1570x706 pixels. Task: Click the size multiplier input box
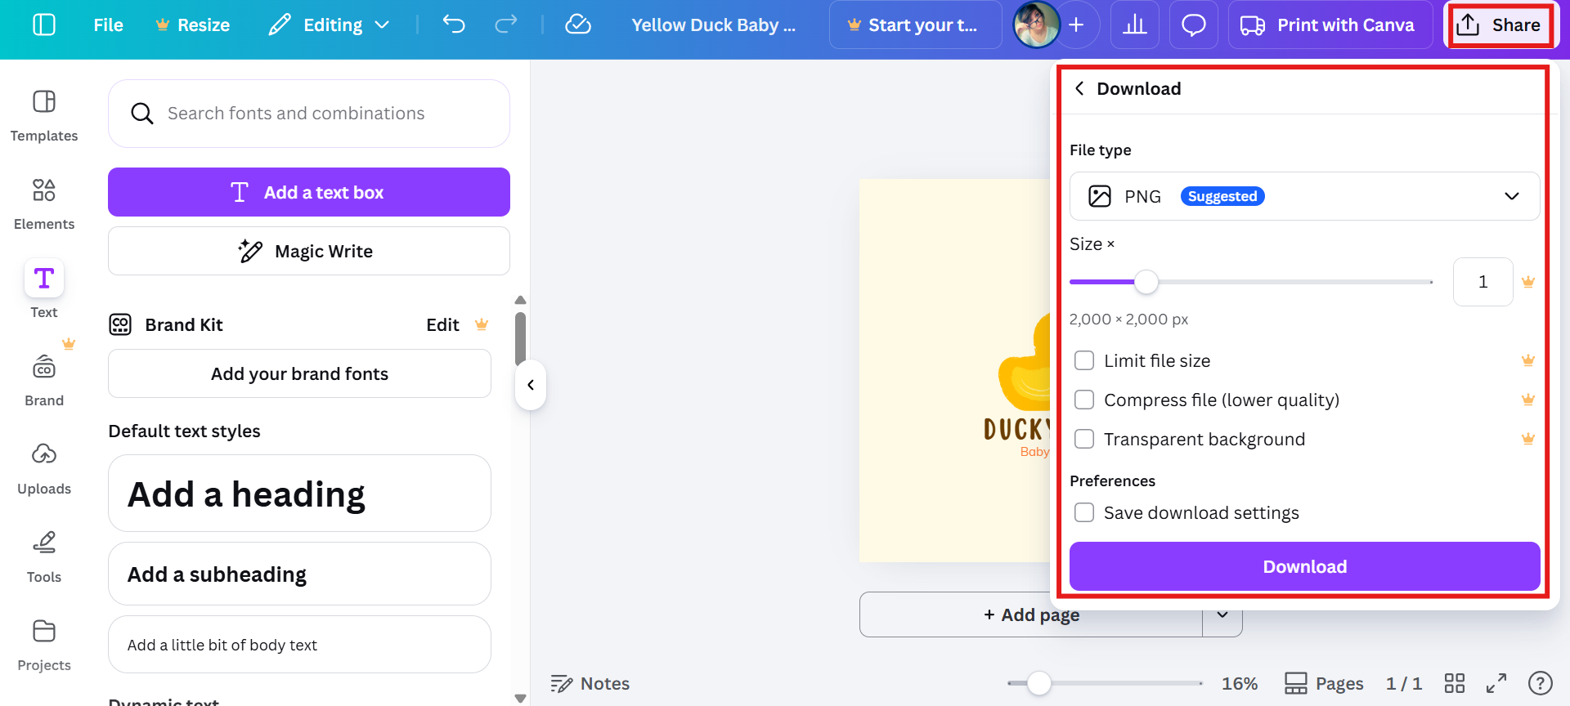tap(1483, 282)
